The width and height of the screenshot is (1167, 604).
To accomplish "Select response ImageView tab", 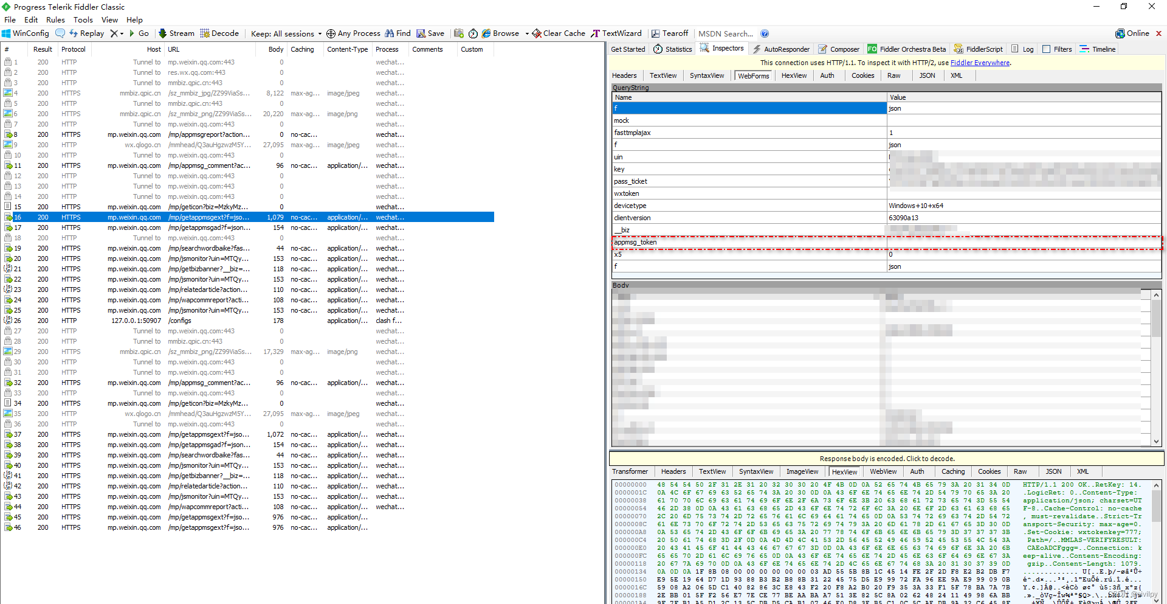I will coord(802,471).
